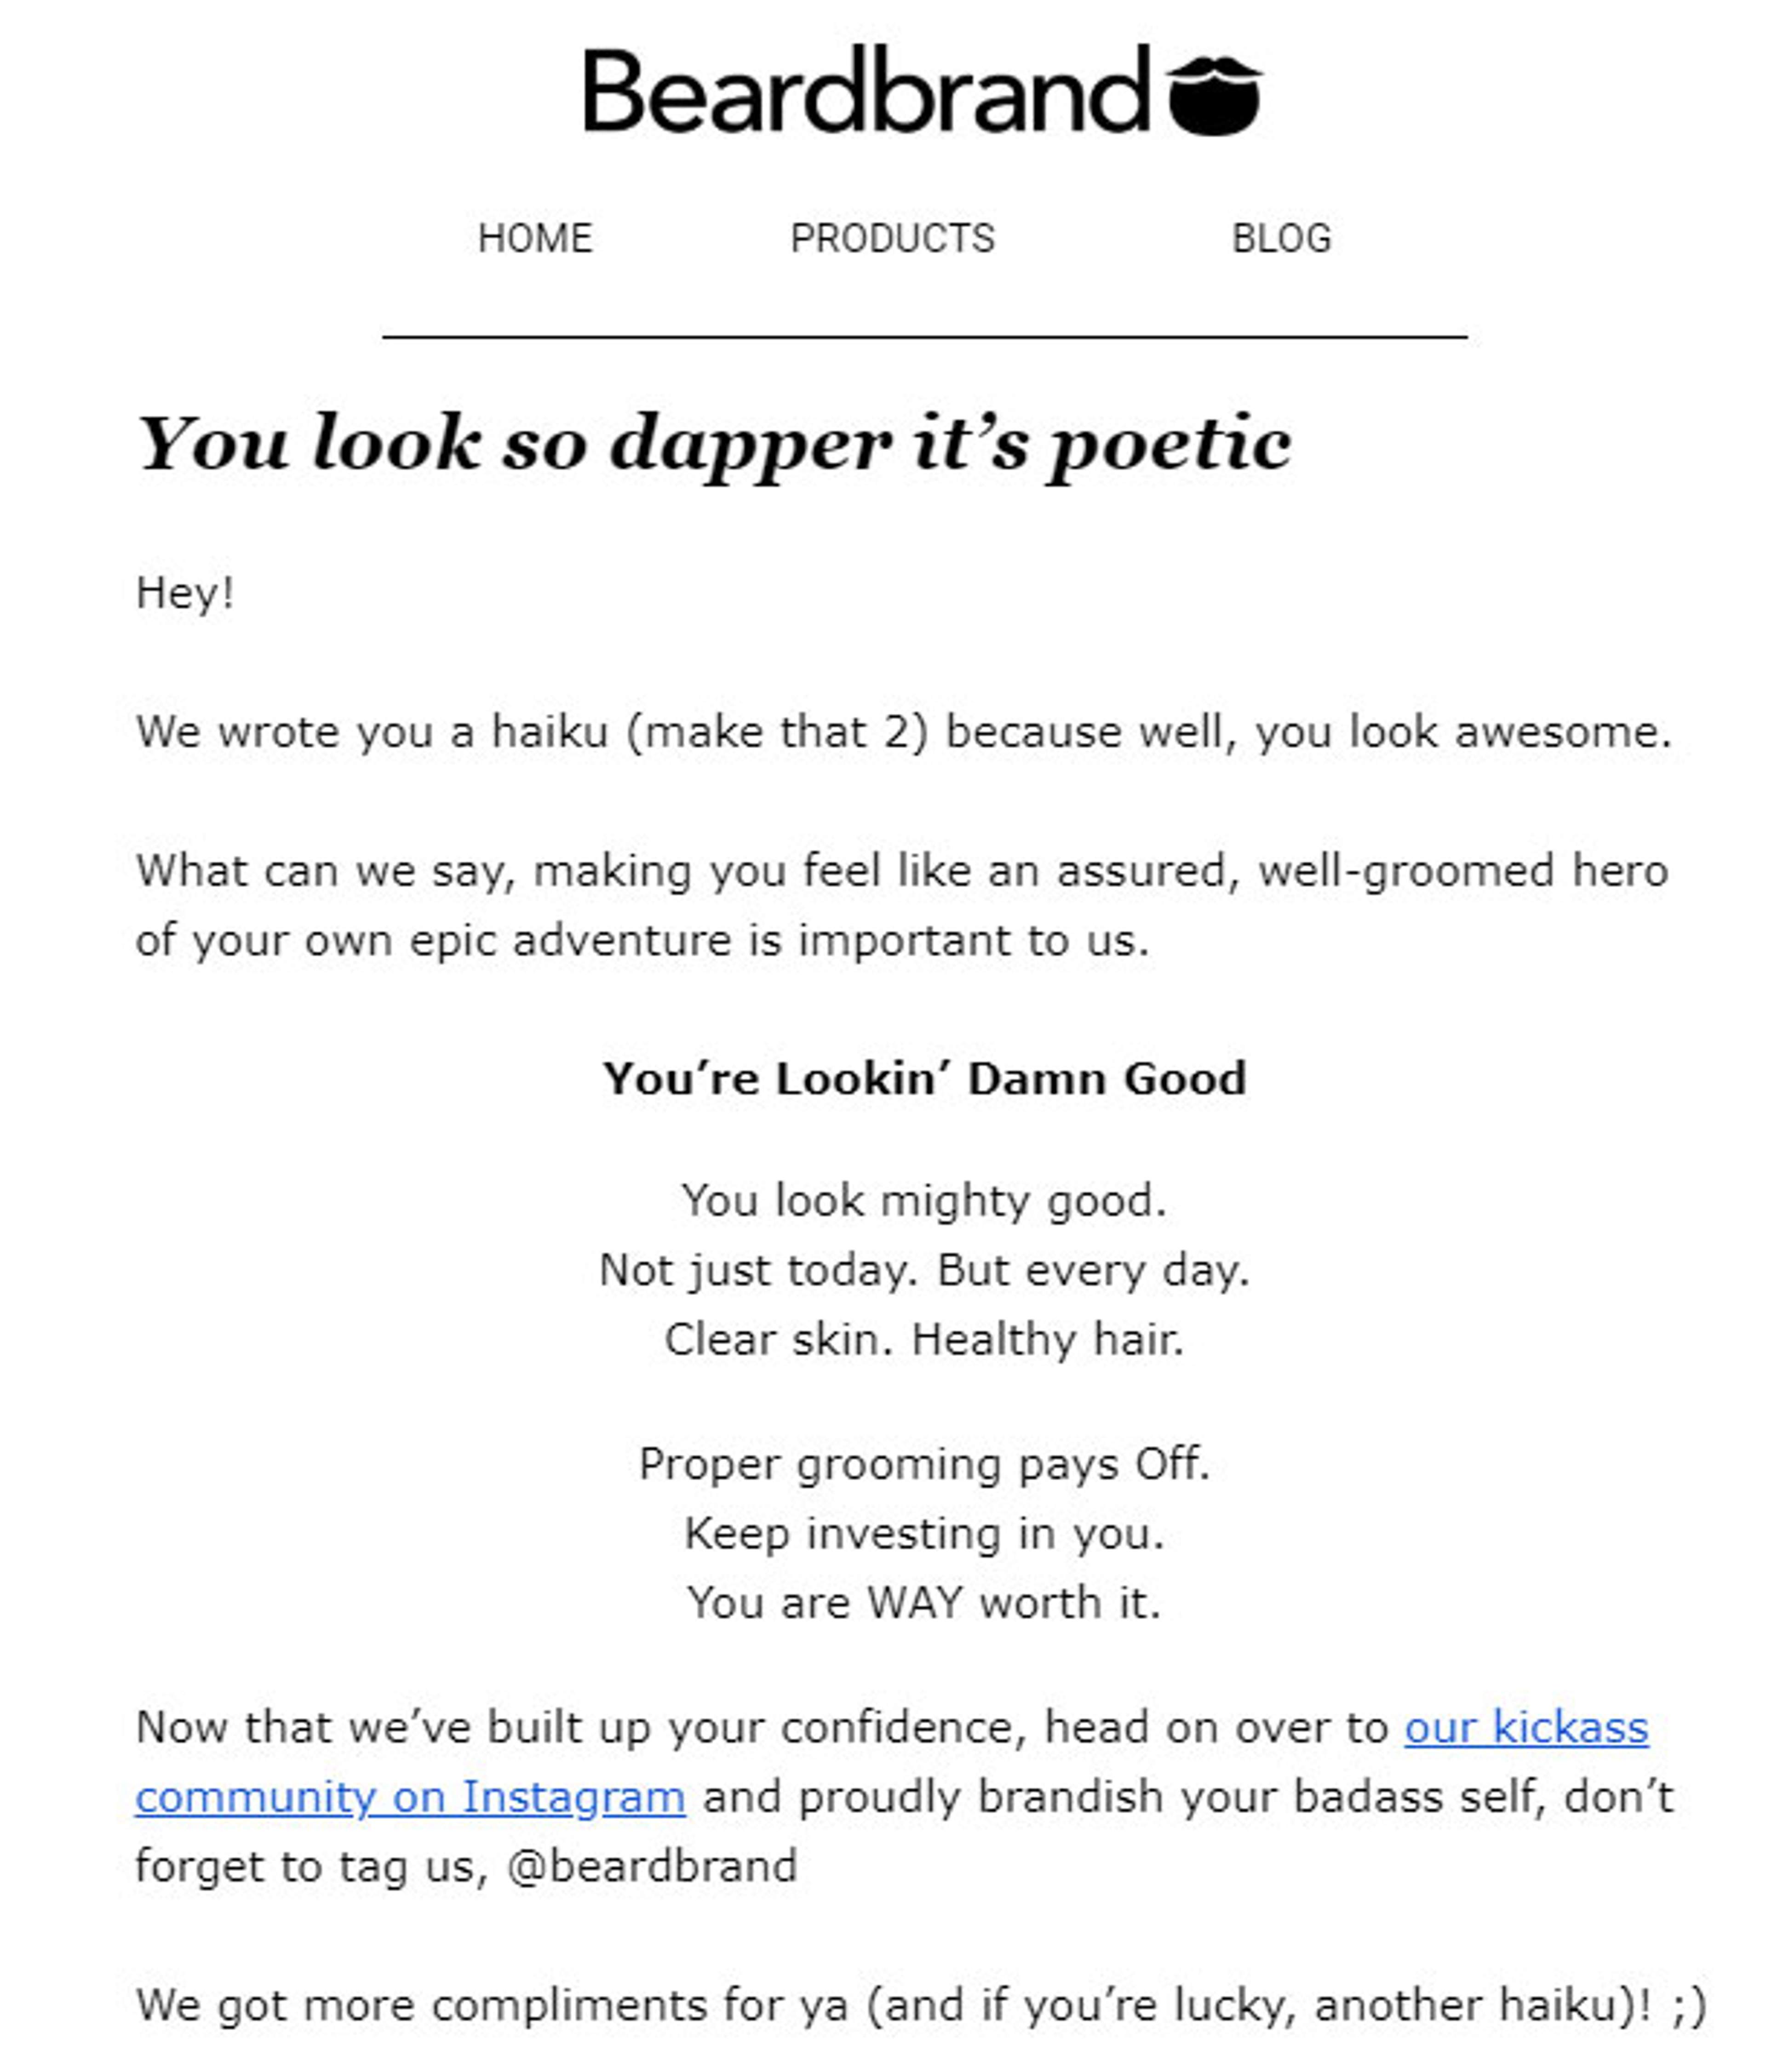Click the 'You look mighty good.' haiku line
1766x2072 pixels.
[x=923, y=1200]
